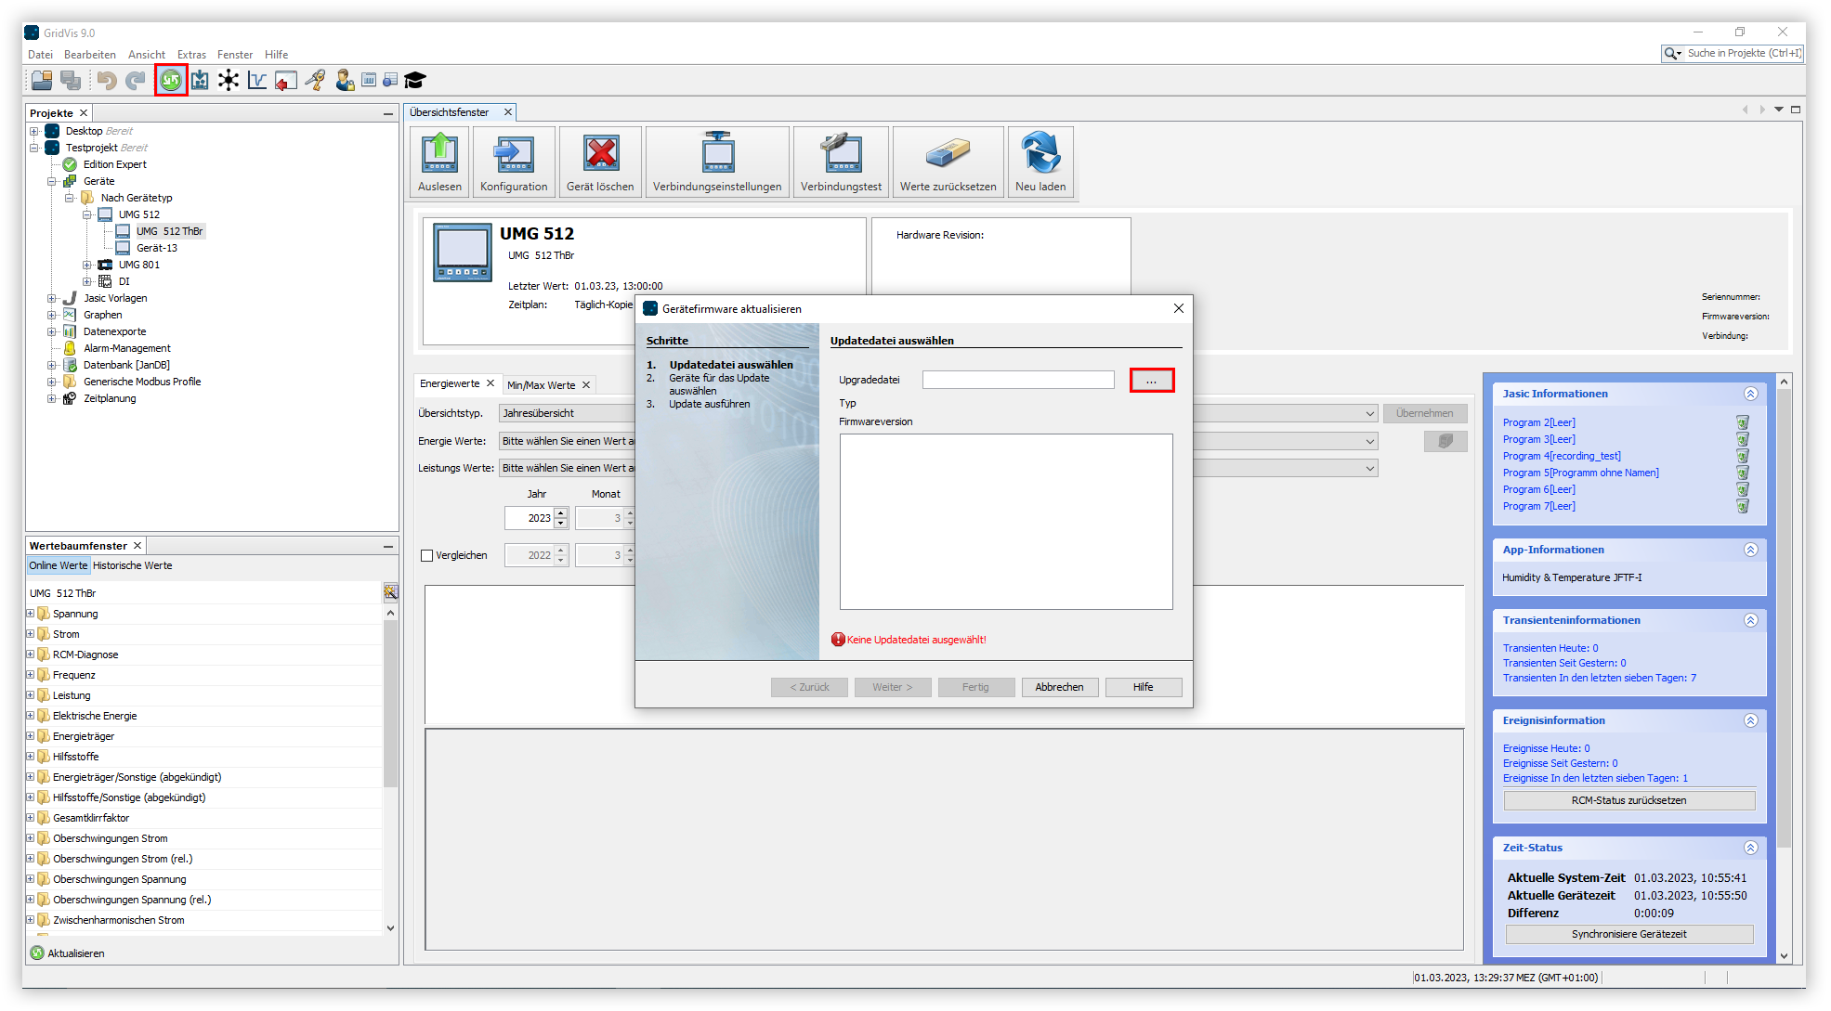The image size is (1831, 1011).
Task: Click the Aktualisieren refresh icon at bottom left
Action: pos(37,953)
